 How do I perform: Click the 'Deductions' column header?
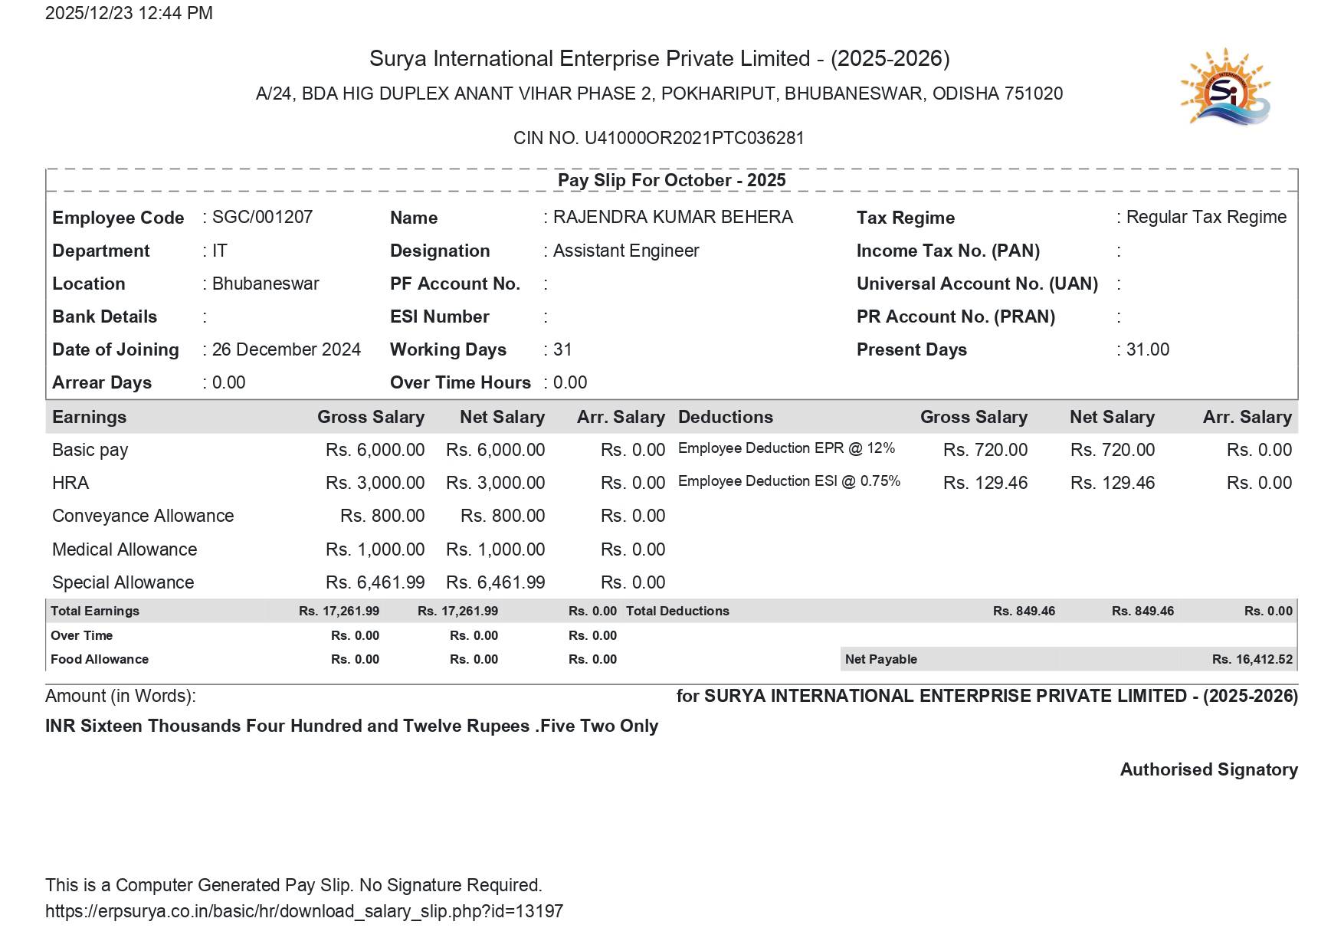click(x=726, y=417)
